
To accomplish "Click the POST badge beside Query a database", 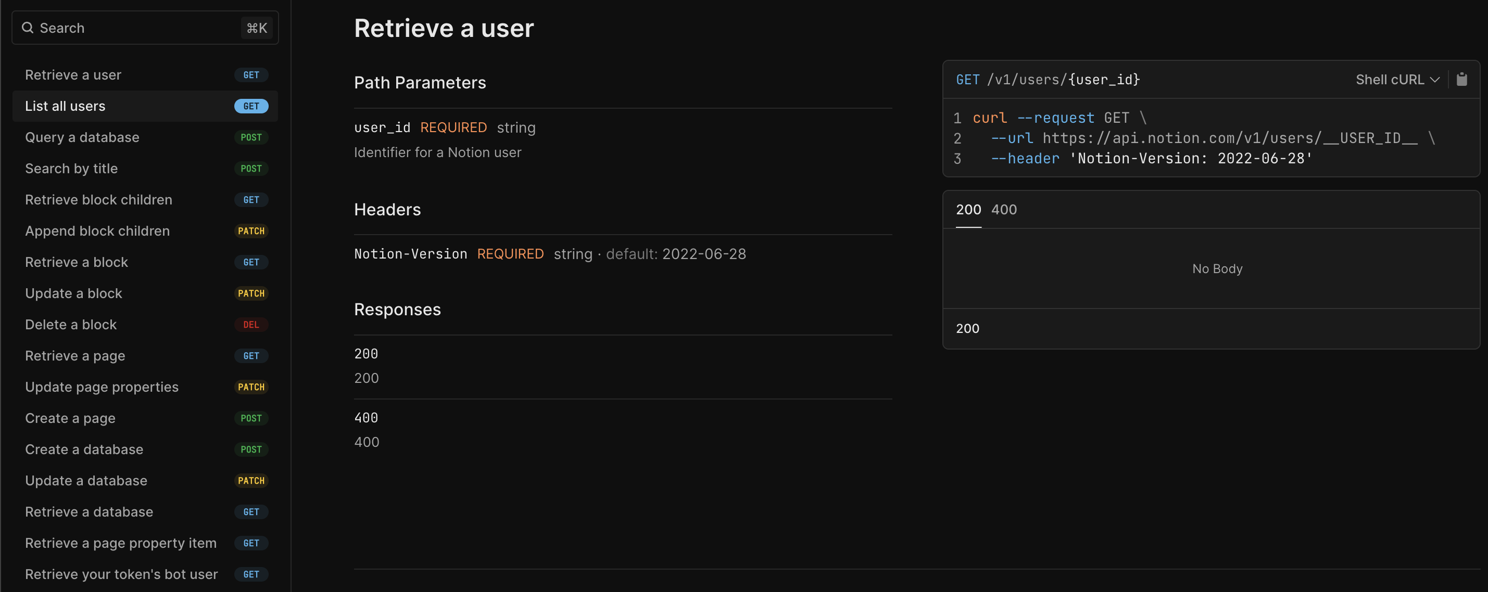I will pos(251,137).
